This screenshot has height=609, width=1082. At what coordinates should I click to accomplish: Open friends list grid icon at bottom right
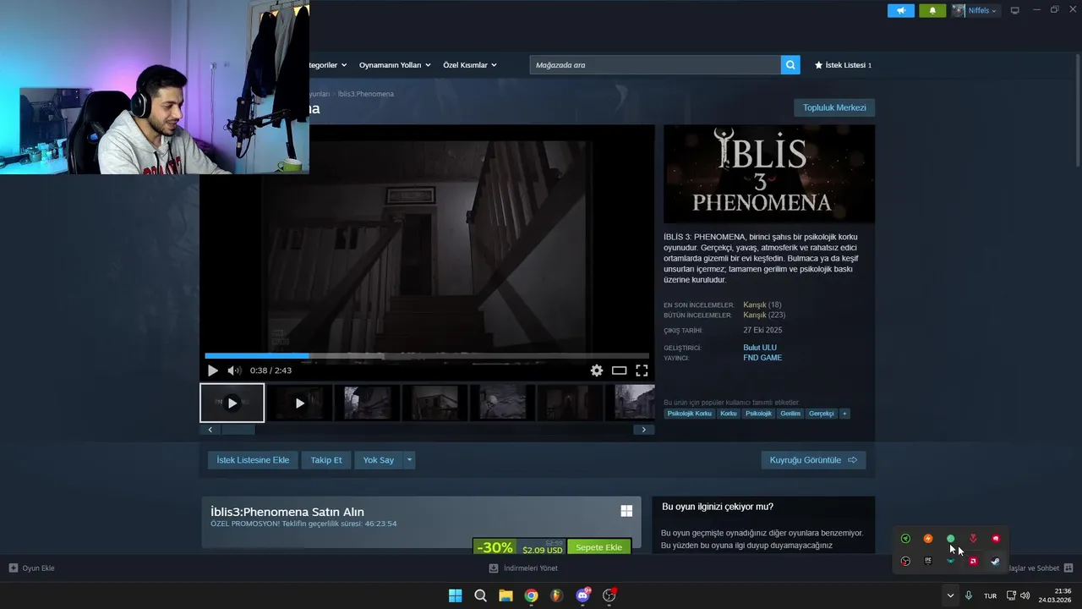(x=1068, y=568)
